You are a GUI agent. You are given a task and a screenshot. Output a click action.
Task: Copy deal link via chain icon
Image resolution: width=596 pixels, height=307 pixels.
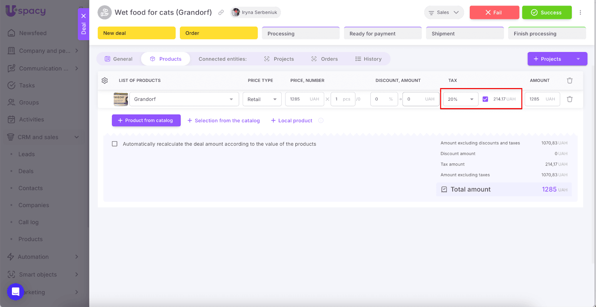click(x=221, y=13)
